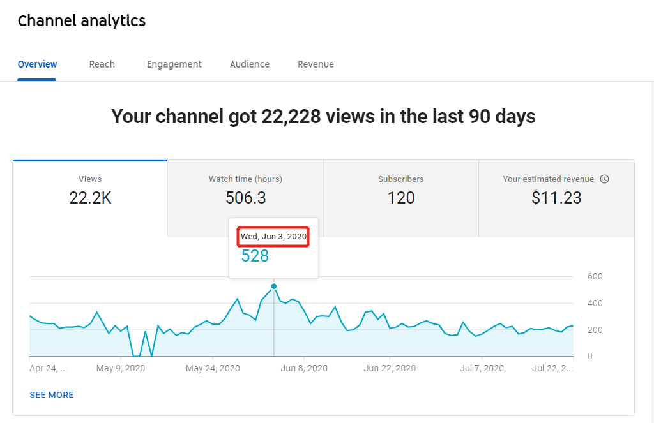Click the May 24, 2020 axis label

point(213,368)
